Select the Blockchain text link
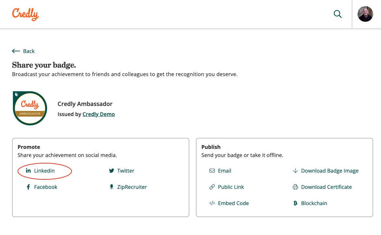 click(314, 203)
